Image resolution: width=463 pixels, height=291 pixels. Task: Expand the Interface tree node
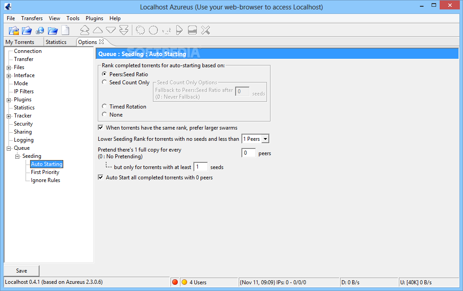pos(9,76)
